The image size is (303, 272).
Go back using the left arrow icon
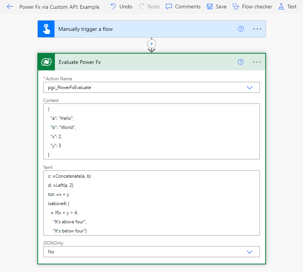(10, 7)
